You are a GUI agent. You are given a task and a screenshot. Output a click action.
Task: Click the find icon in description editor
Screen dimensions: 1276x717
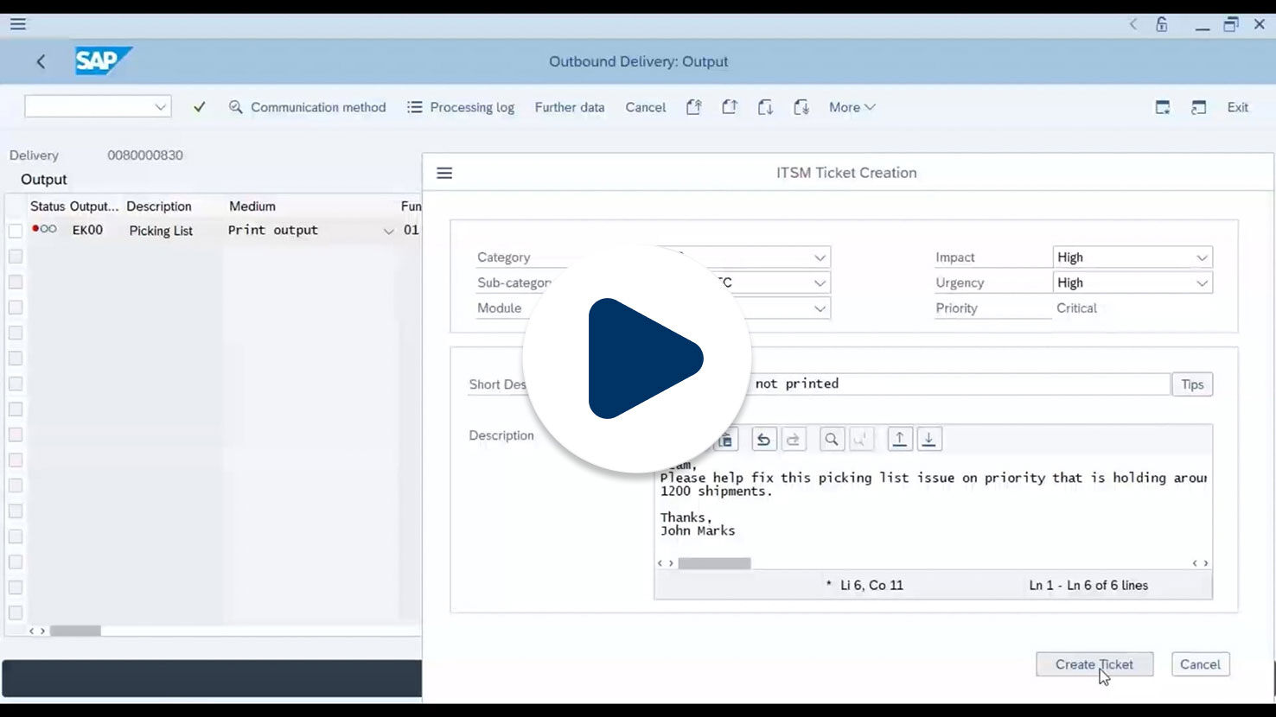(x=832, y=440)
